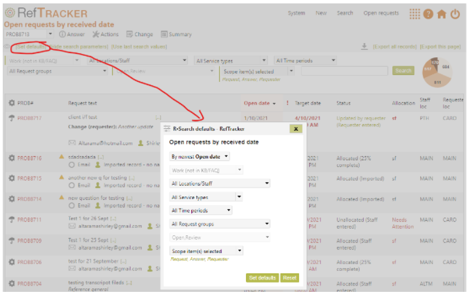472x298 pixels.
Task: Click the gear icon in the PROB# header
Action: 12,103
